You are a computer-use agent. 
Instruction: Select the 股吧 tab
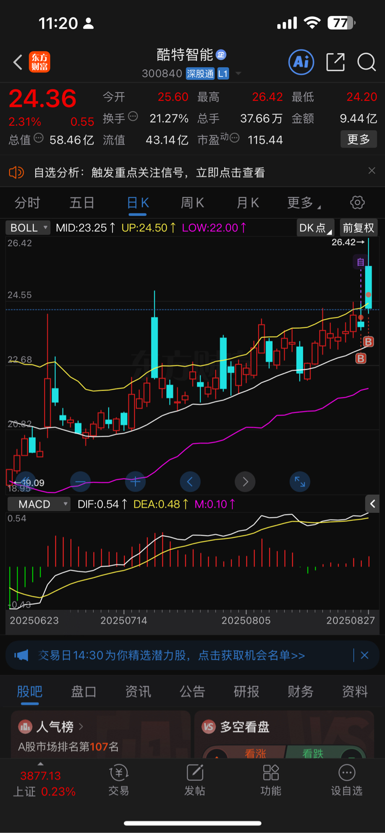coord(30,692)
